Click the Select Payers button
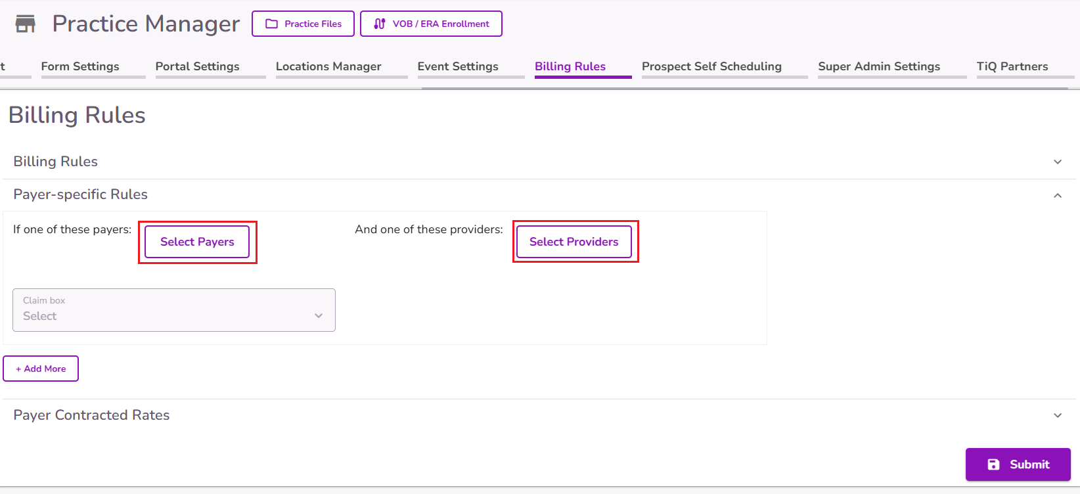Viewport: 1080px width, 494px height. (x=197, y=242)
